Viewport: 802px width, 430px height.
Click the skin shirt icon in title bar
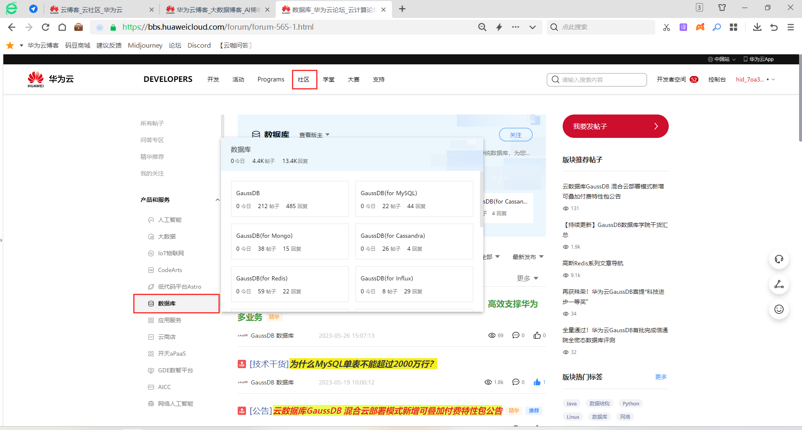pos(722,8)
